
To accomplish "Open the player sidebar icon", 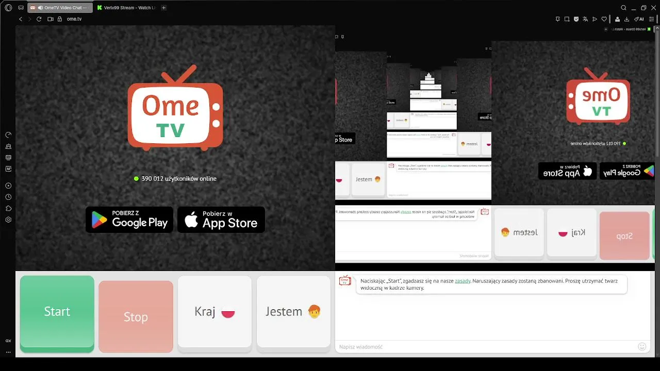I will click(x=8, y=185).
